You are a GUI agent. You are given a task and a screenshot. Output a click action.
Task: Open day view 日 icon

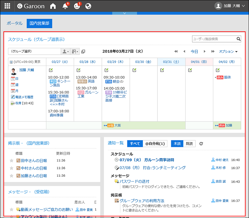click(14, 79)
